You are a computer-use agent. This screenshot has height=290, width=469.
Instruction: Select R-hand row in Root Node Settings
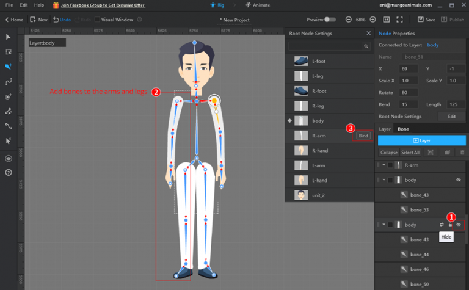(329, 151)
